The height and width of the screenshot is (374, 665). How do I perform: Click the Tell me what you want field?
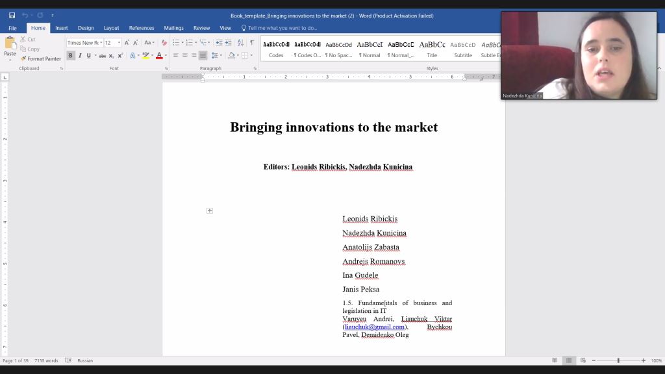coord(282,28)
